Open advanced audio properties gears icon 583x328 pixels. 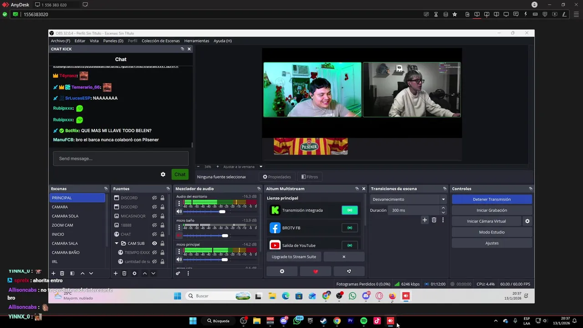point(178,273)
